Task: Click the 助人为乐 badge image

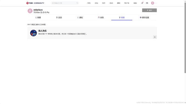Action: coord(33,33)
